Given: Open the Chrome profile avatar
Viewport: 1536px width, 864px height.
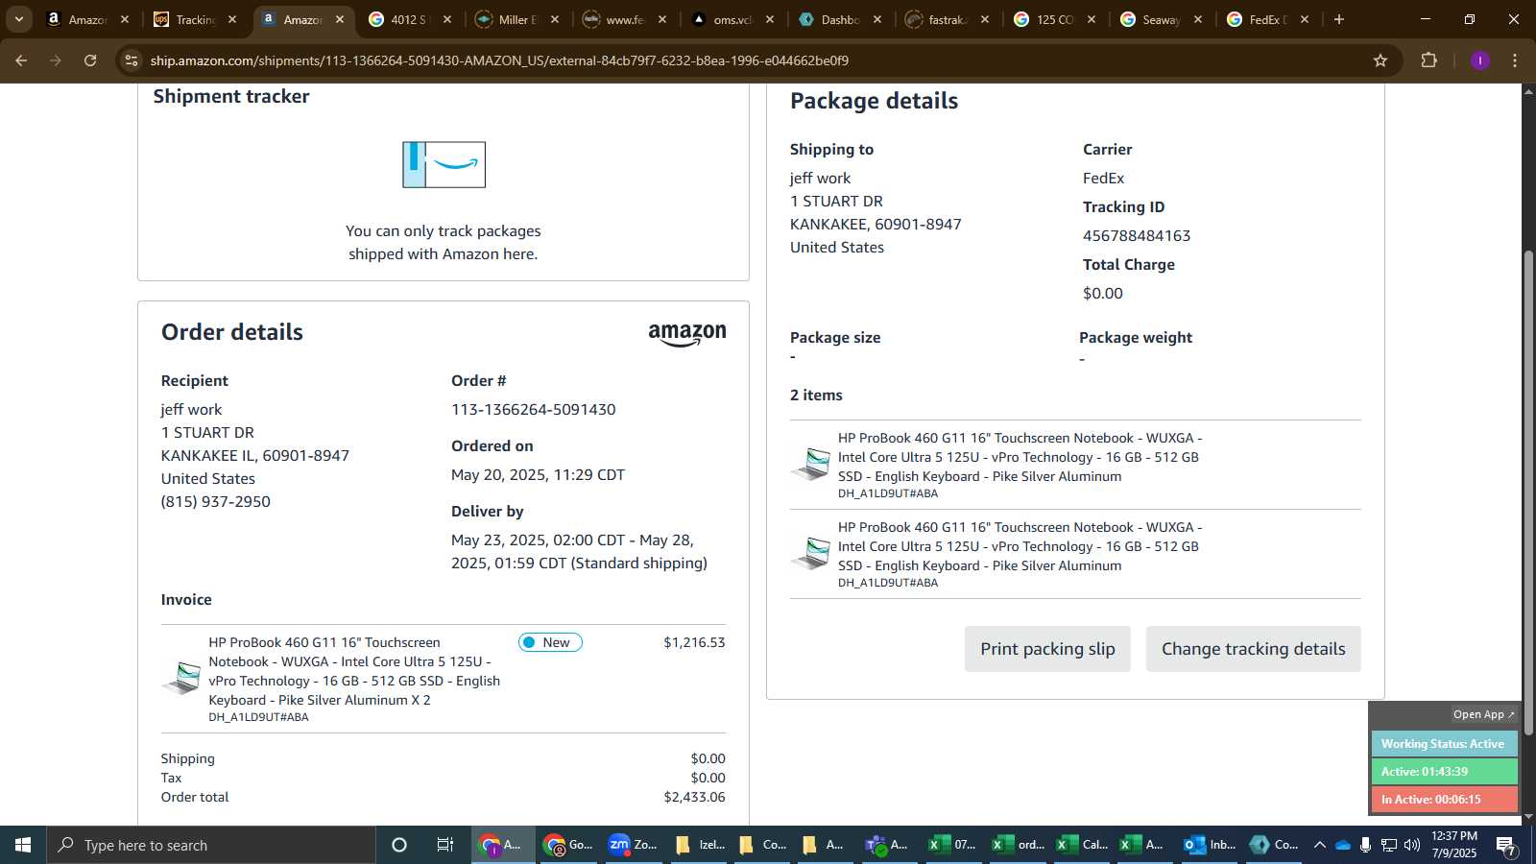Looking at the screenshot, I should click(x=1479, y=60).
